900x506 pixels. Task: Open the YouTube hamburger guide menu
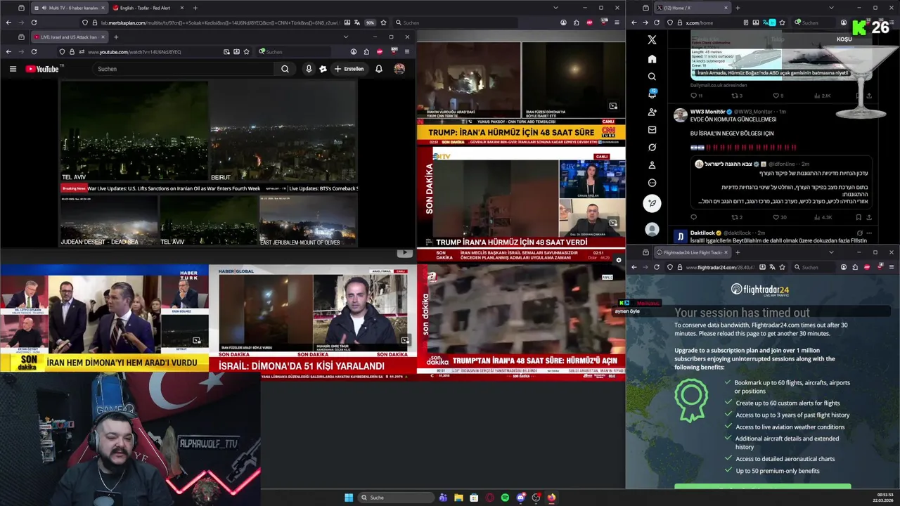click(13, 69)
